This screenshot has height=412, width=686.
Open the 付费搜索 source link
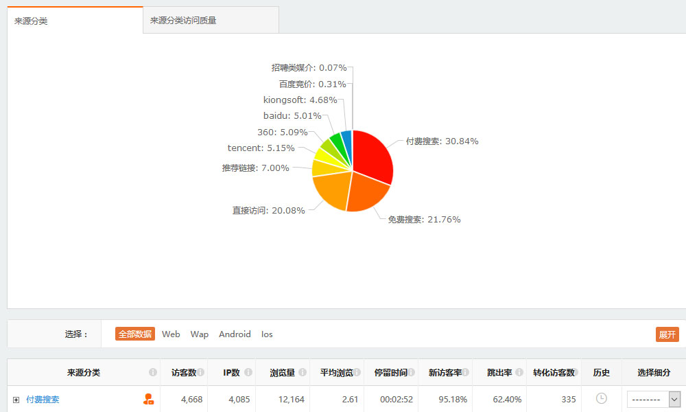pos(43,400)
